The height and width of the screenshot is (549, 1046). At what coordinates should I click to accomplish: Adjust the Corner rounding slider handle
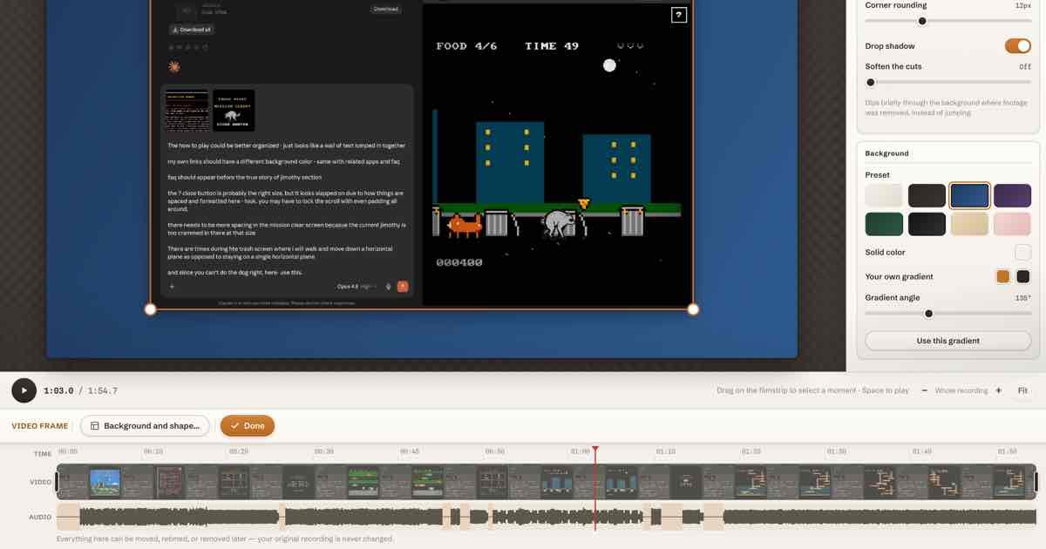(922, 21)
